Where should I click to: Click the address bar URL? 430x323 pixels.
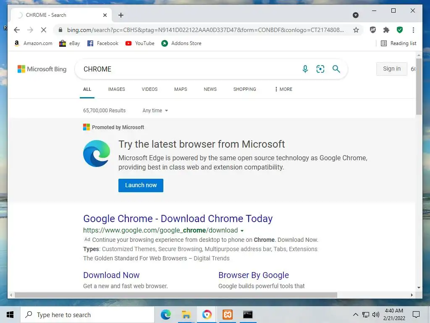(205, 30)
